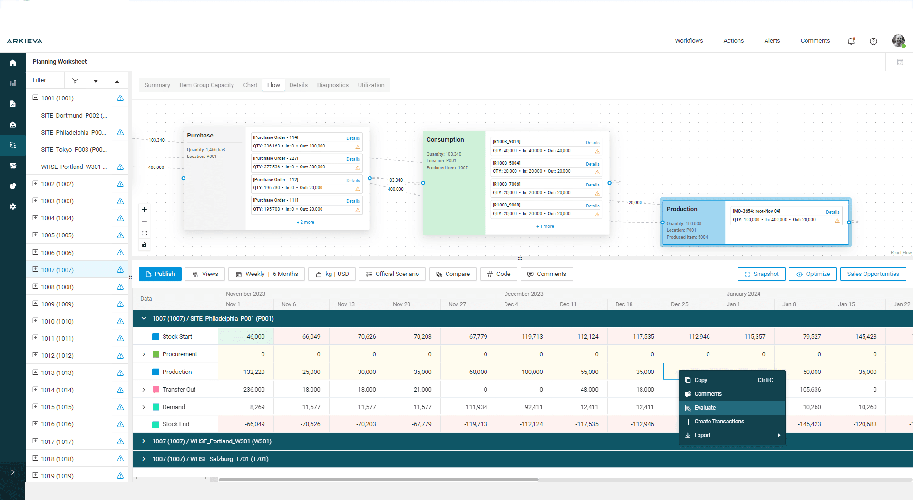Expand the 1005 (1005) tree node

click(35, 235)
